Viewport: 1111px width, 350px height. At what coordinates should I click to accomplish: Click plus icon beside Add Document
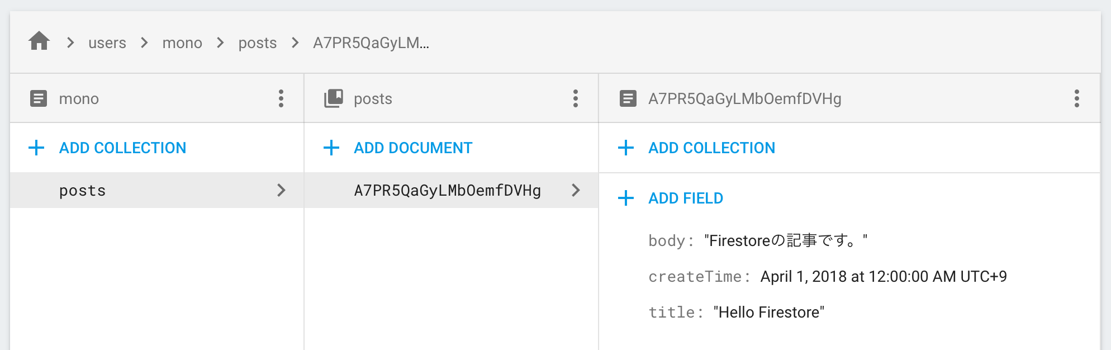[x=331, y=148]
